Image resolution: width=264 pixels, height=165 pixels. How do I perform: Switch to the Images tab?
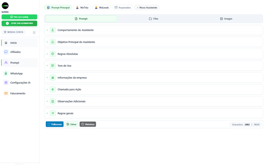tap(226, 18)
